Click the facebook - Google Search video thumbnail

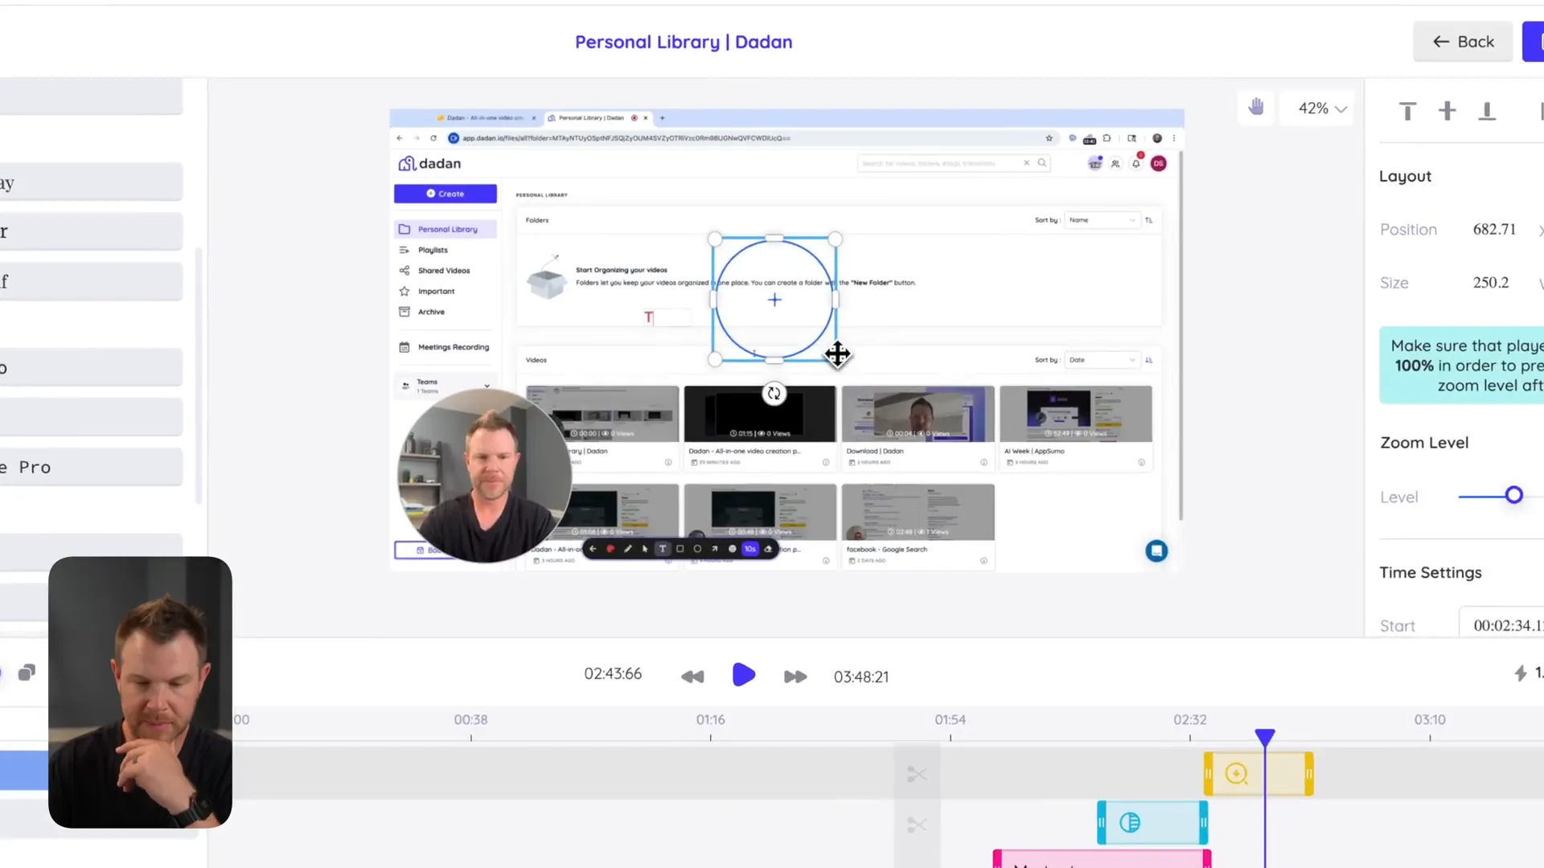[918, 512]
